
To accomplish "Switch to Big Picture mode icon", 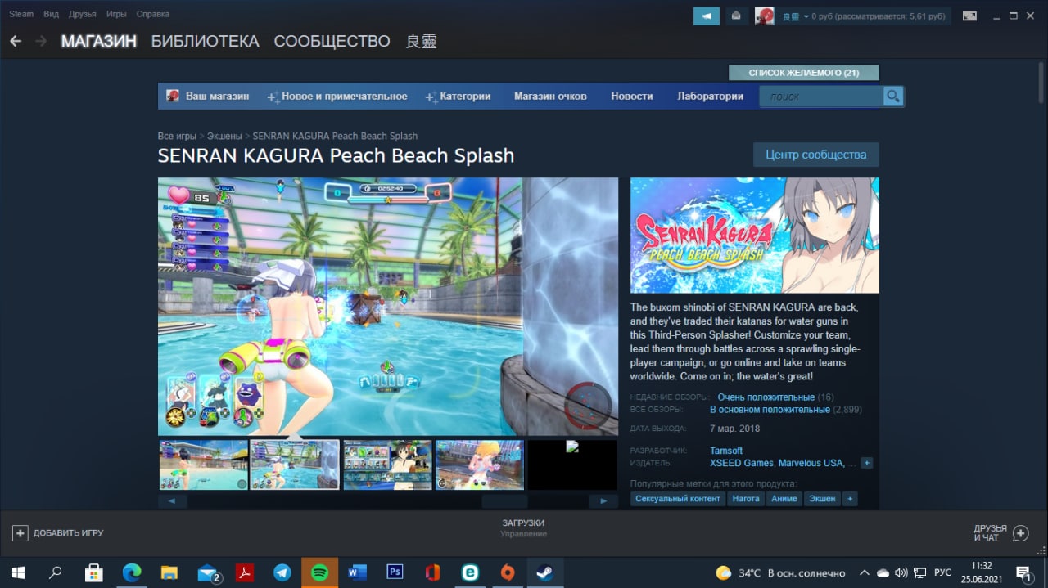I will [969, 16].
